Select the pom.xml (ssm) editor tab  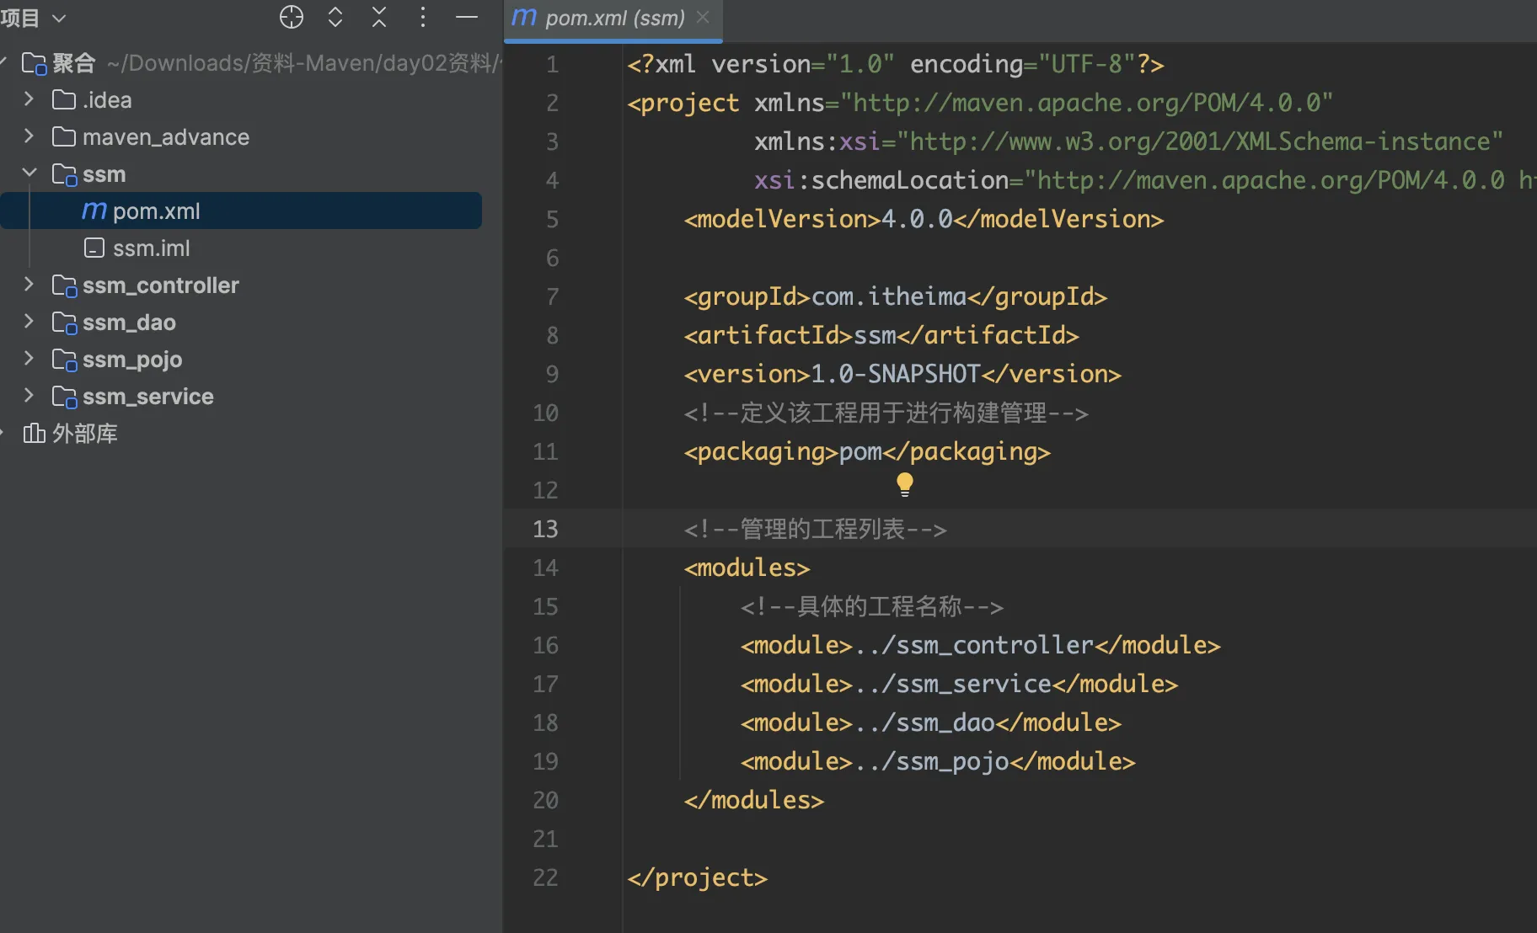pos(613,18)
